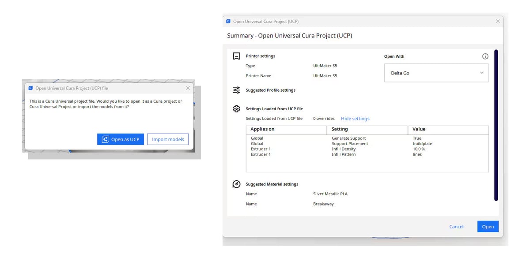Click the info icon next to Open With
This screenshot has height=257, width=530.
click(485, 56)
